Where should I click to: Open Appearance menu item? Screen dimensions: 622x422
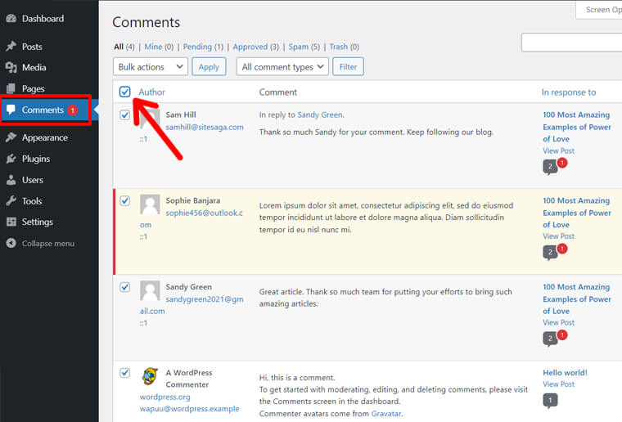(45, 137)
